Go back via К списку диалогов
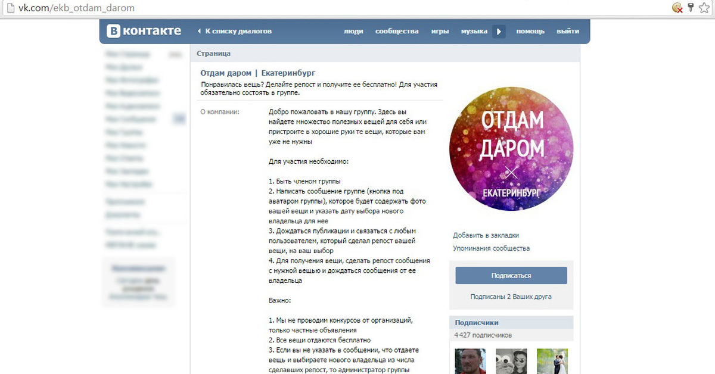This screenshot has height=374, width=715. click(234, 31)
